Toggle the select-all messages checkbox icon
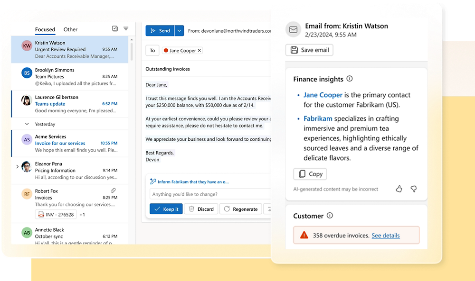This screenshot has height=281, width=475. point(114,29)
